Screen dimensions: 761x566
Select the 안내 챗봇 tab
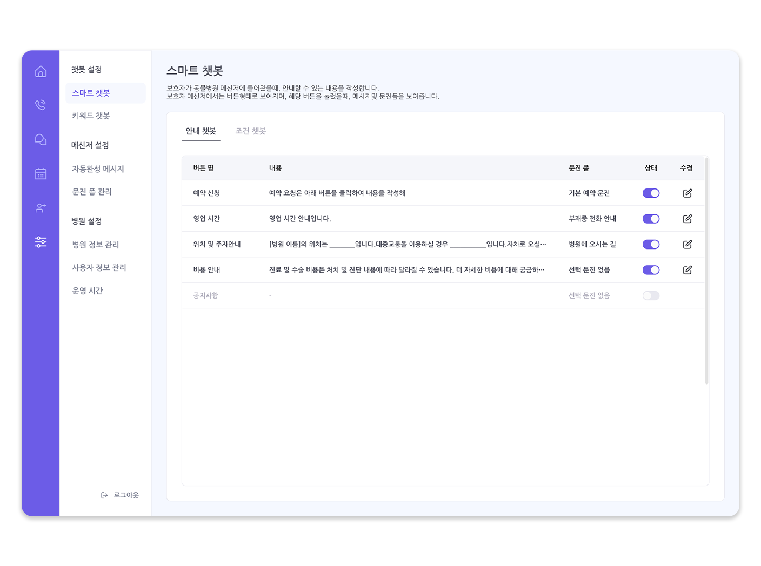[201, 131]
